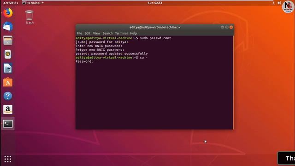Open the File menu in Terminal
Screen dimensions: 295x166
(79, 33)
